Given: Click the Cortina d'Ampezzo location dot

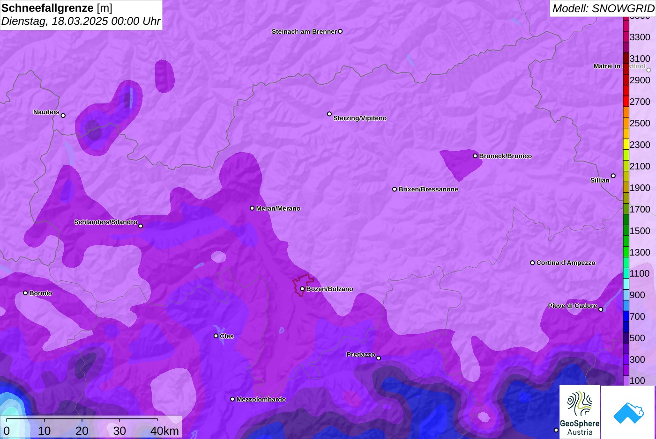Looking at the screenshot, I should click(x=532, y=263).
